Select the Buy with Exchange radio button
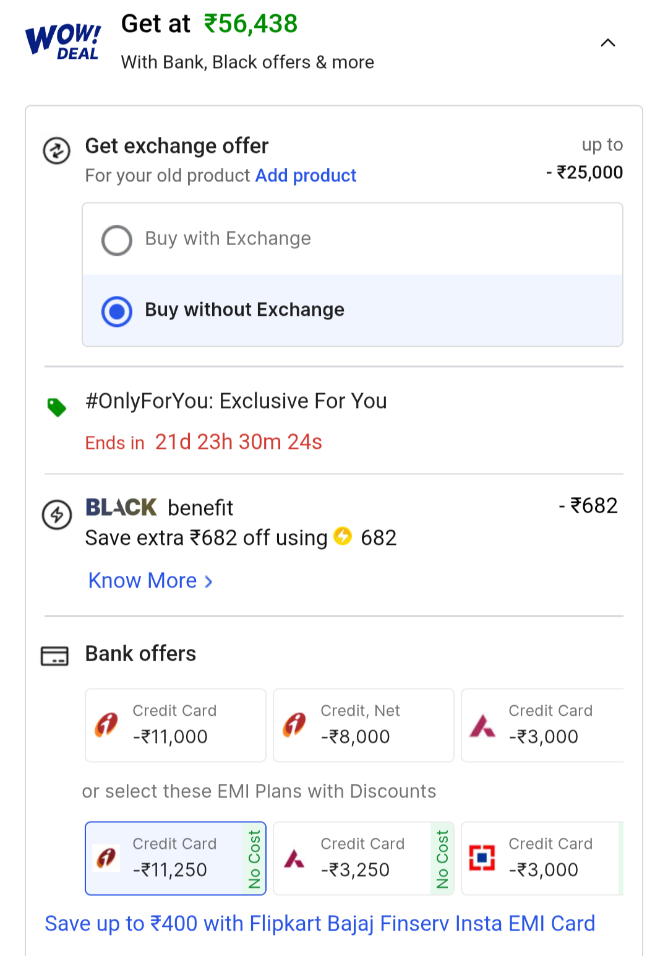The height and width of the screenshot is (956, 668). pos(117,240)
